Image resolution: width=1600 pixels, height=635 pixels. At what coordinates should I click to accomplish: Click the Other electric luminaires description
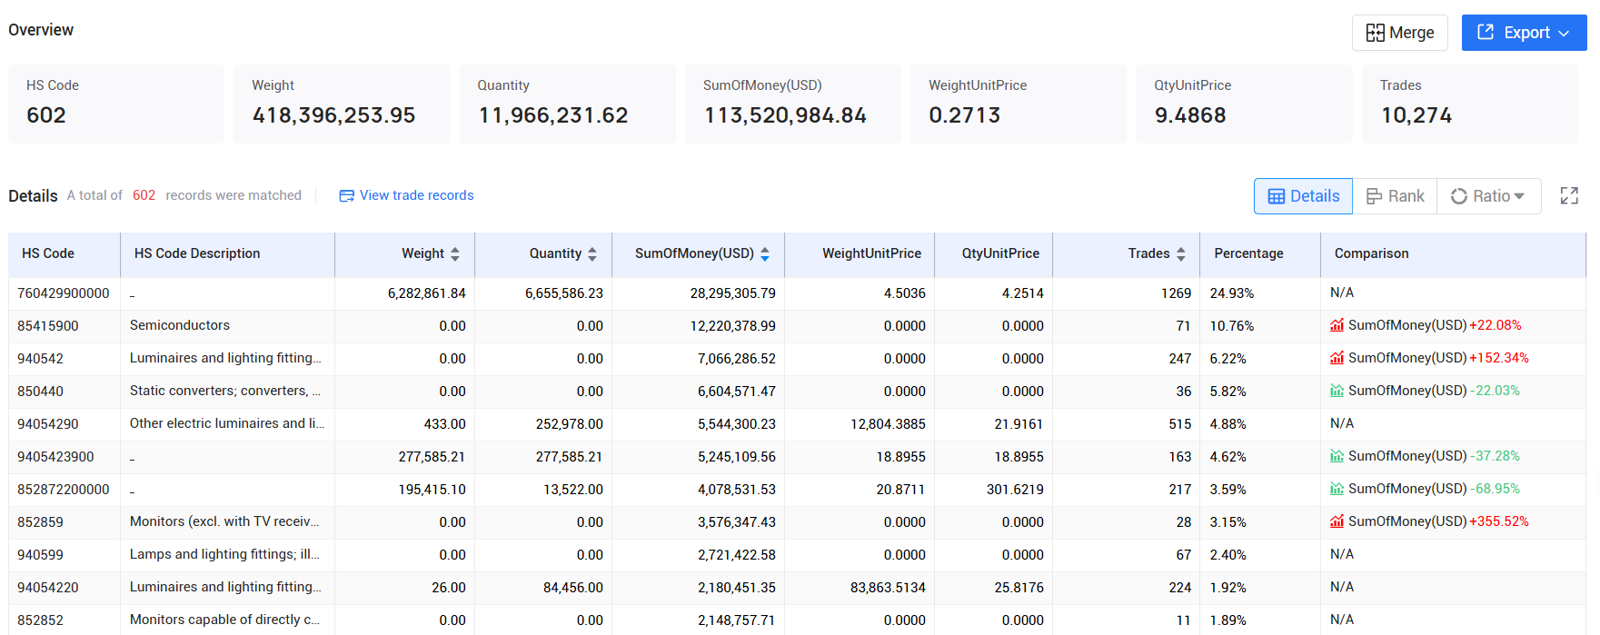pyautogui.click(x=227, y=423)
